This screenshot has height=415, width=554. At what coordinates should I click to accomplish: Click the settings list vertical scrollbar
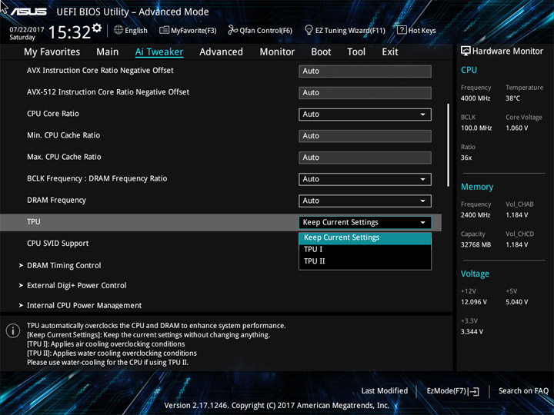pyautogui.click(x=449, y=145)
